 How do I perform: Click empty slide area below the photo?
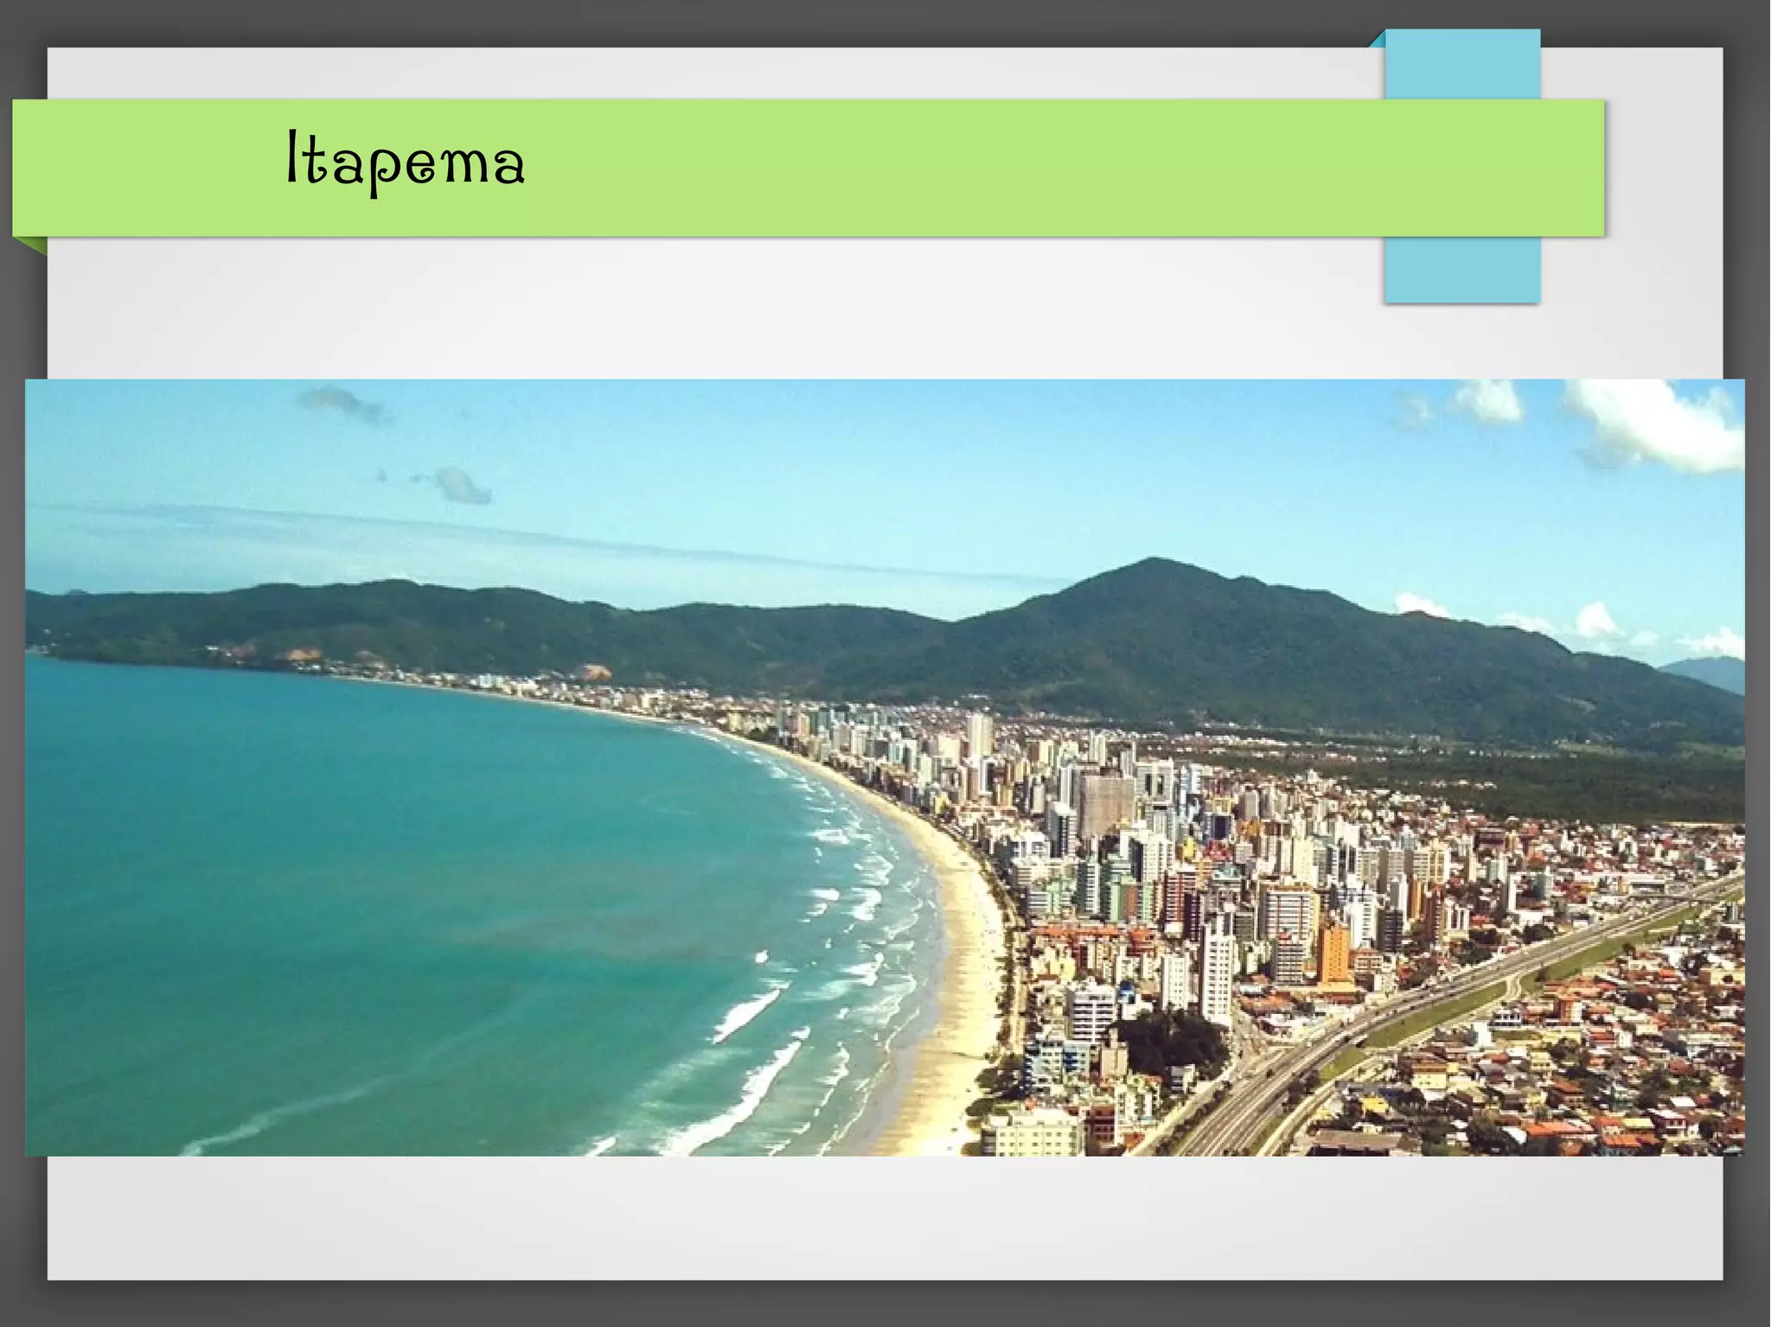click(884, 1217)
